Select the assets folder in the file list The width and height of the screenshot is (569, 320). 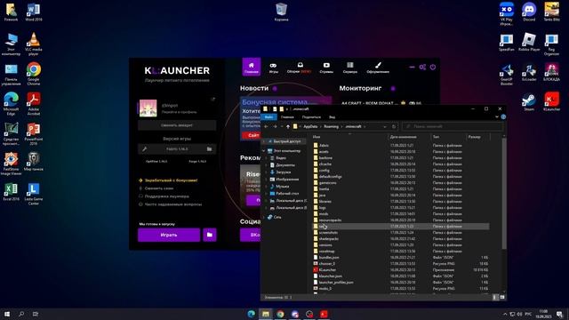point(324,152)
